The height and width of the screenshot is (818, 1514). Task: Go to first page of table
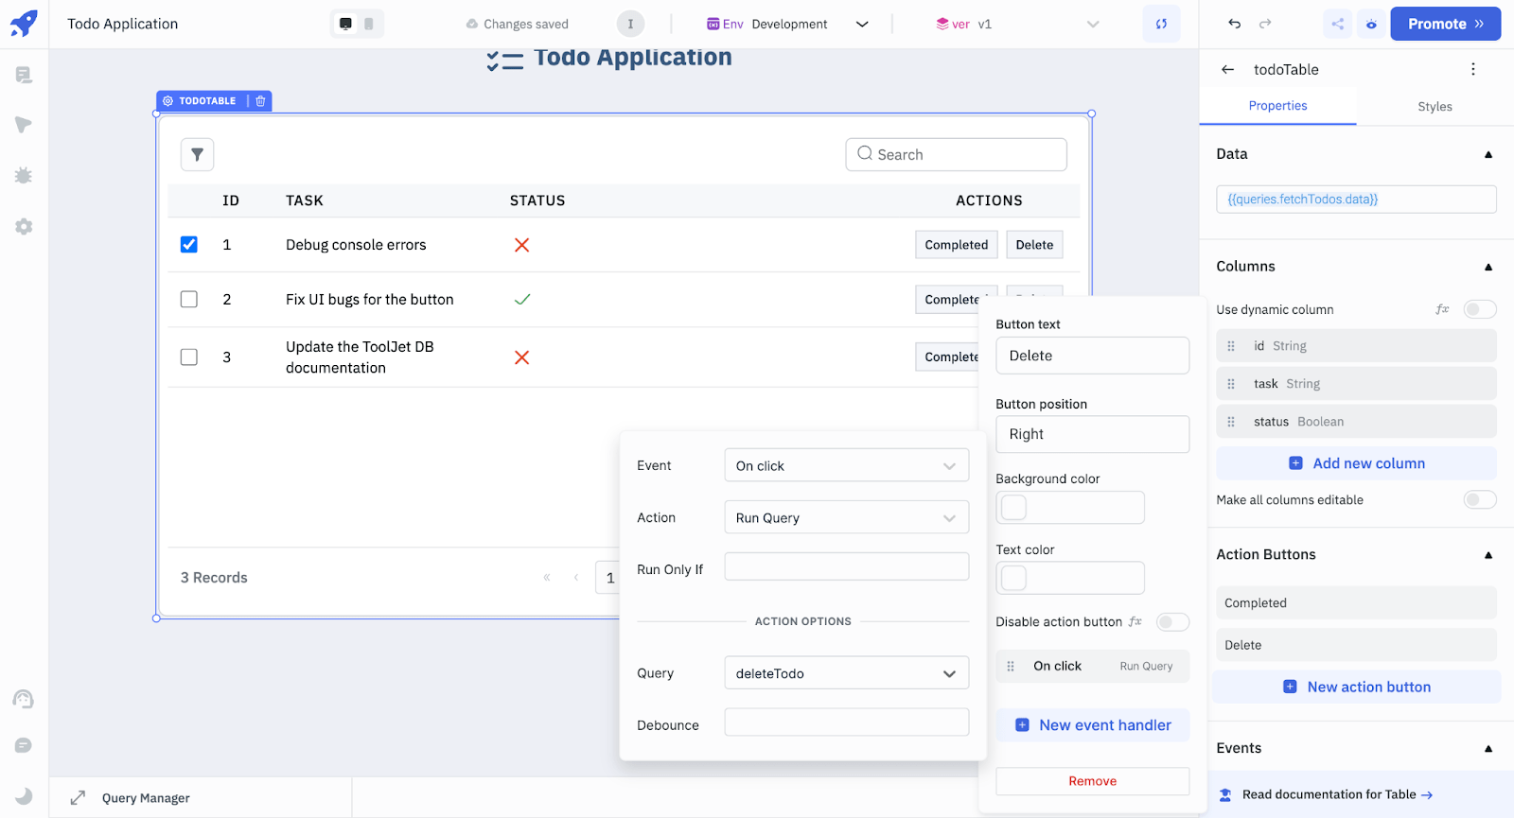click(x=546, y=577)
